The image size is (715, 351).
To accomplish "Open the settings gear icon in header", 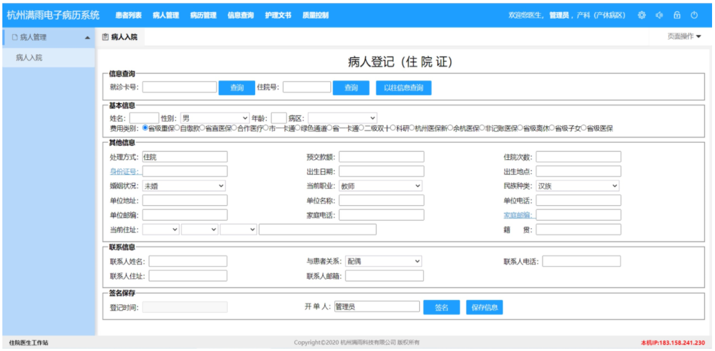I will 642,15.
